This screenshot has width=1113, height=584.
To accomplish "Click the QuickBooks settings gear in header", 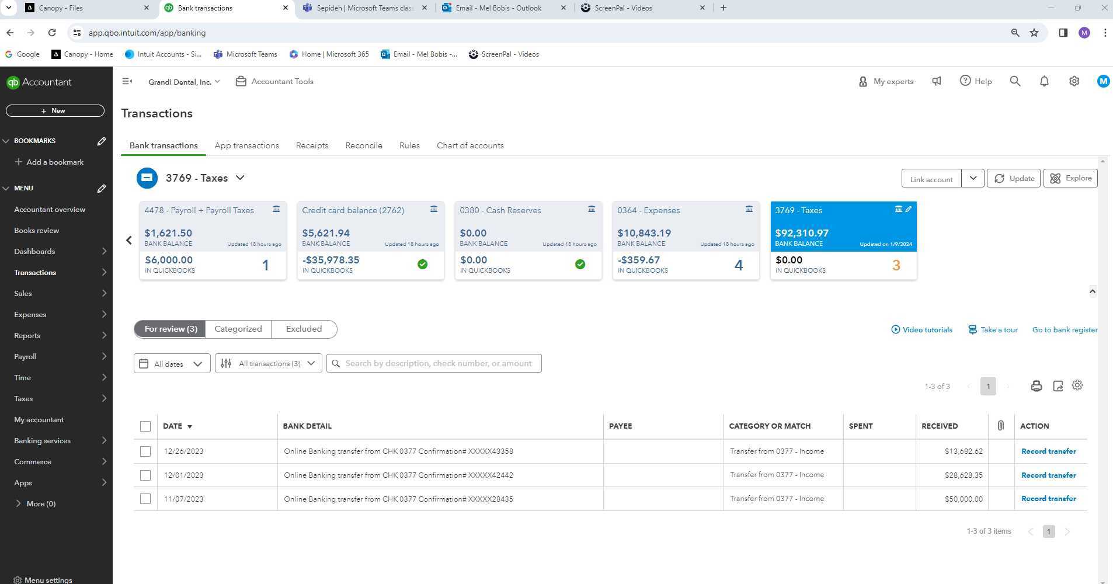I will click(x=1074, y=82).
